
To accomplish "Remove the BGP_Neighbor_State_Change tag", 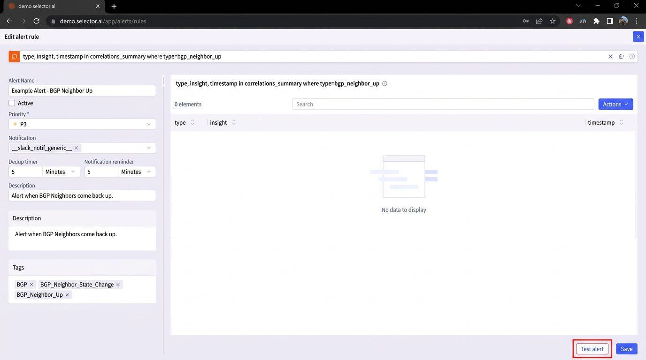I will click(x=118, y=285).
